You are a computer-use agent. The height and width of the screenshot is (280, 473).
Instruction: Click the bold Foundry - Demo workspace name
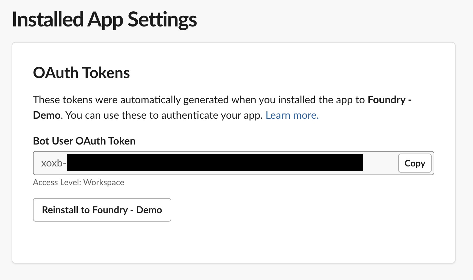pos(389,100)
